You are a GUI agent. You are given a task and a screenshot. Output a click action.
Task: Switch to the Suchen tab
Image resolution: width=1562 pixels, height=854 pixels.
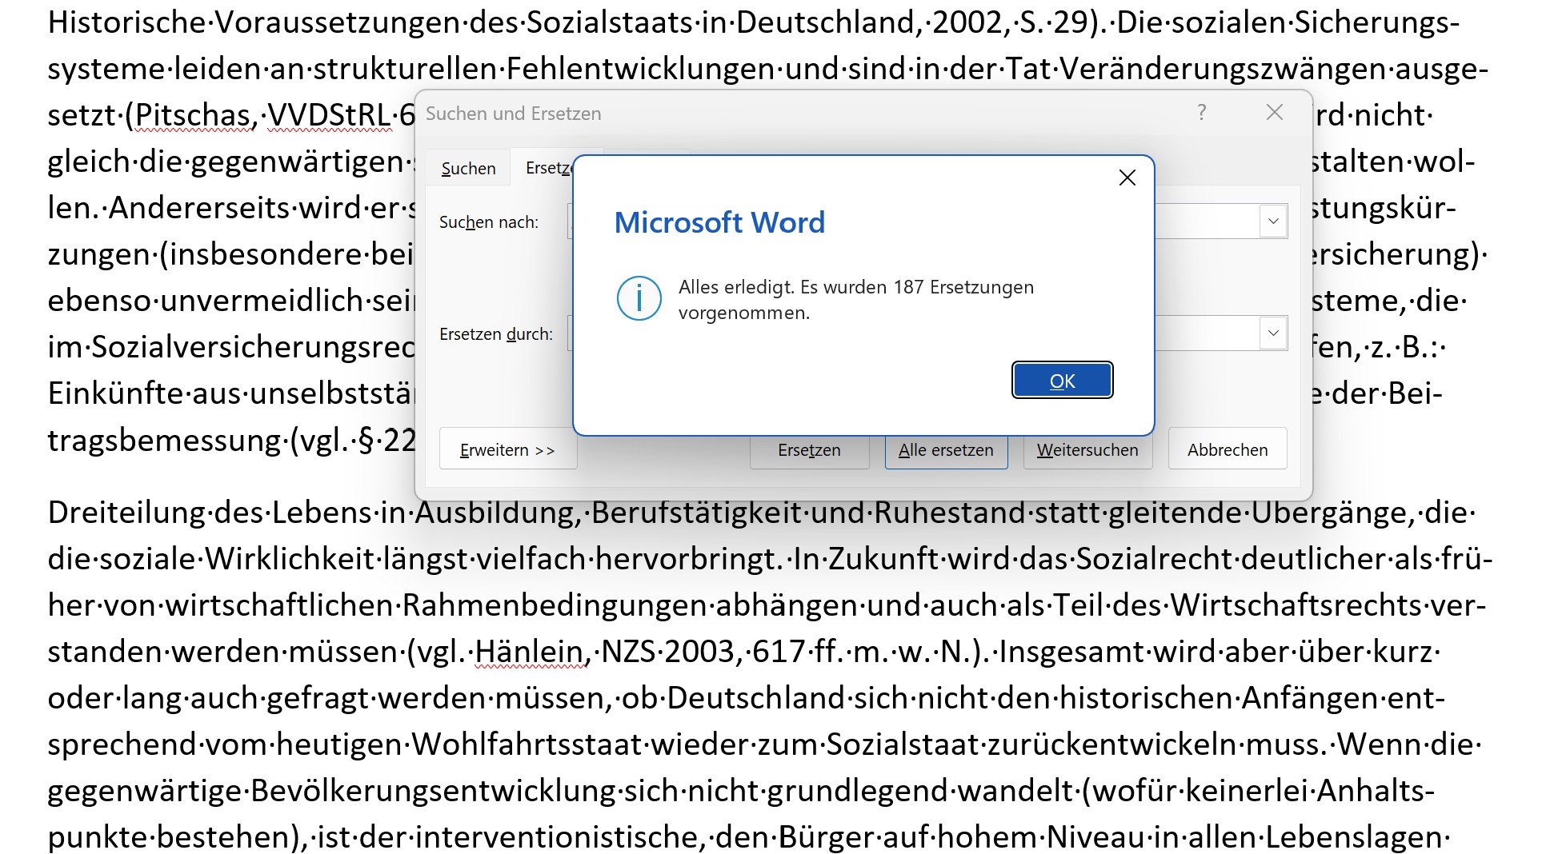tap(468, 169)
